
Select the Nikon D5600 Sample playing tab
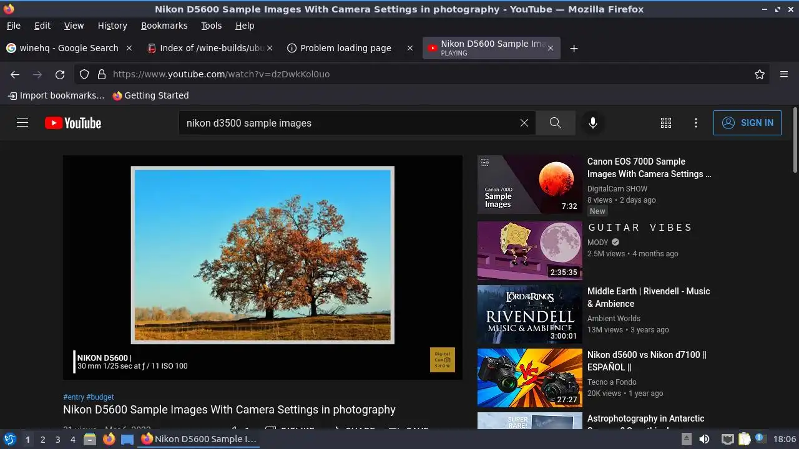[491, 48]
